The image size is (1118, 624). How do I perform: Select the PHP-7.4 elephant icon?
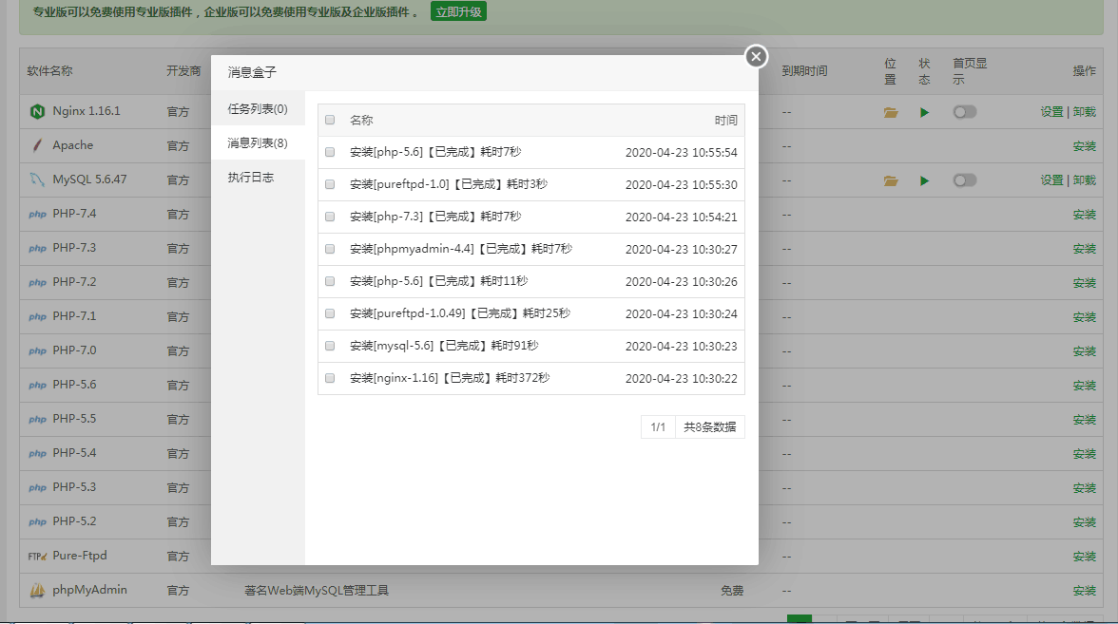point(36,214)
